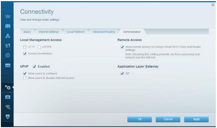Open External Storage sidebar icon
The image size is (217, 128).
pyautogui.click(x=8, y=65)
